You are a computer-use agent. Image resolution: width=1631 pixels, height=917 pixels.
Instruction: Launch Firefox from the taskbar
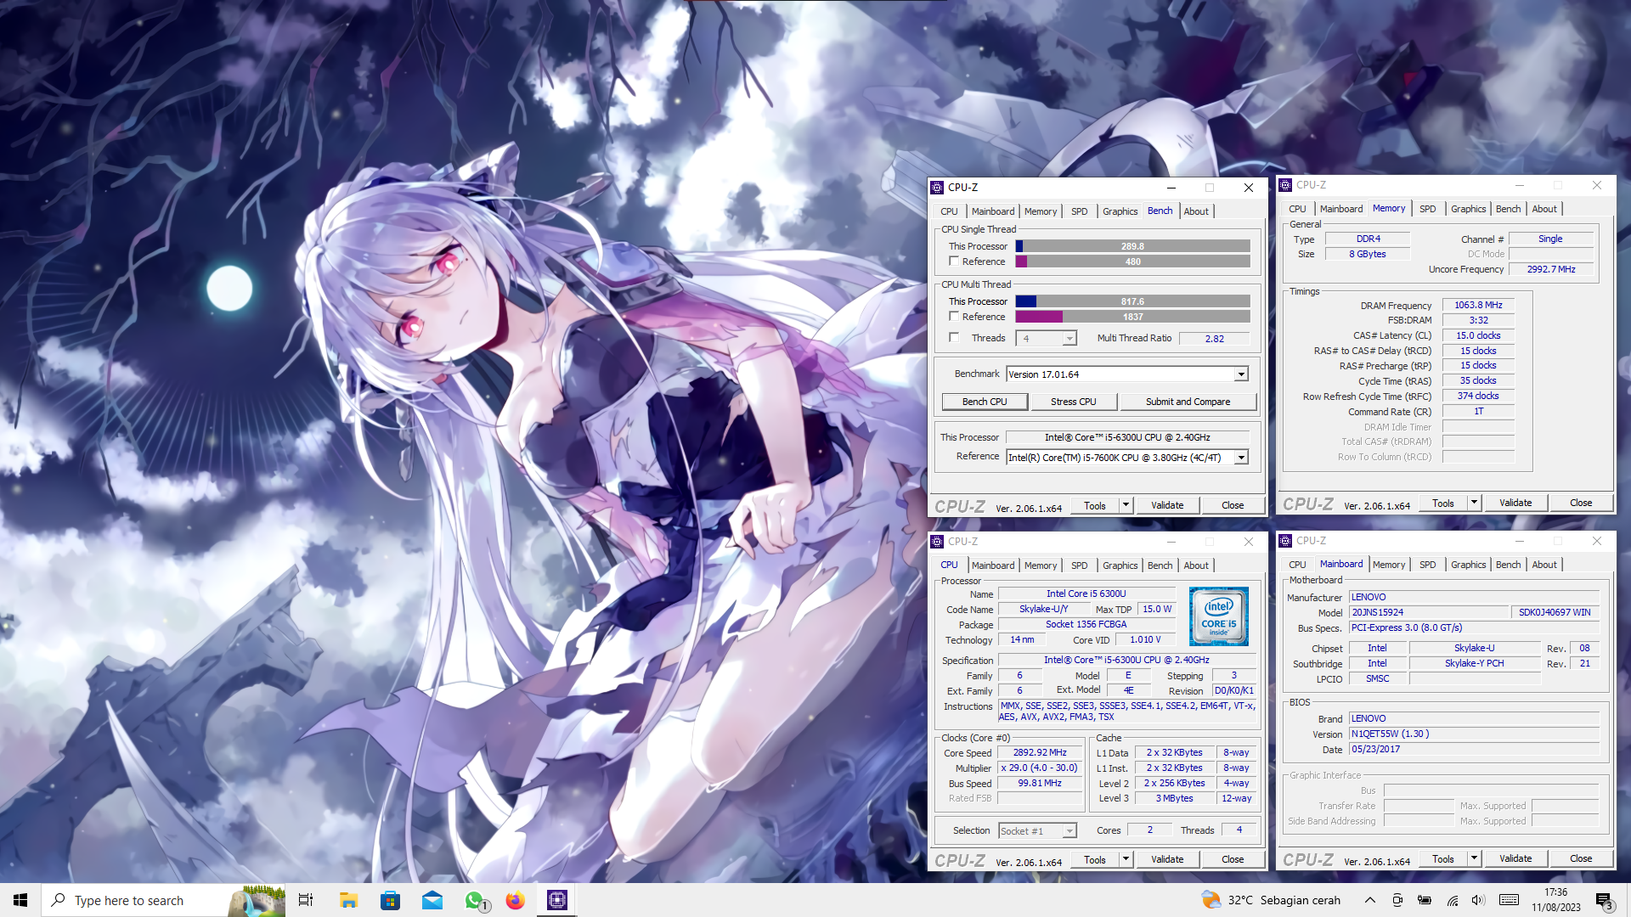point(516,900)
